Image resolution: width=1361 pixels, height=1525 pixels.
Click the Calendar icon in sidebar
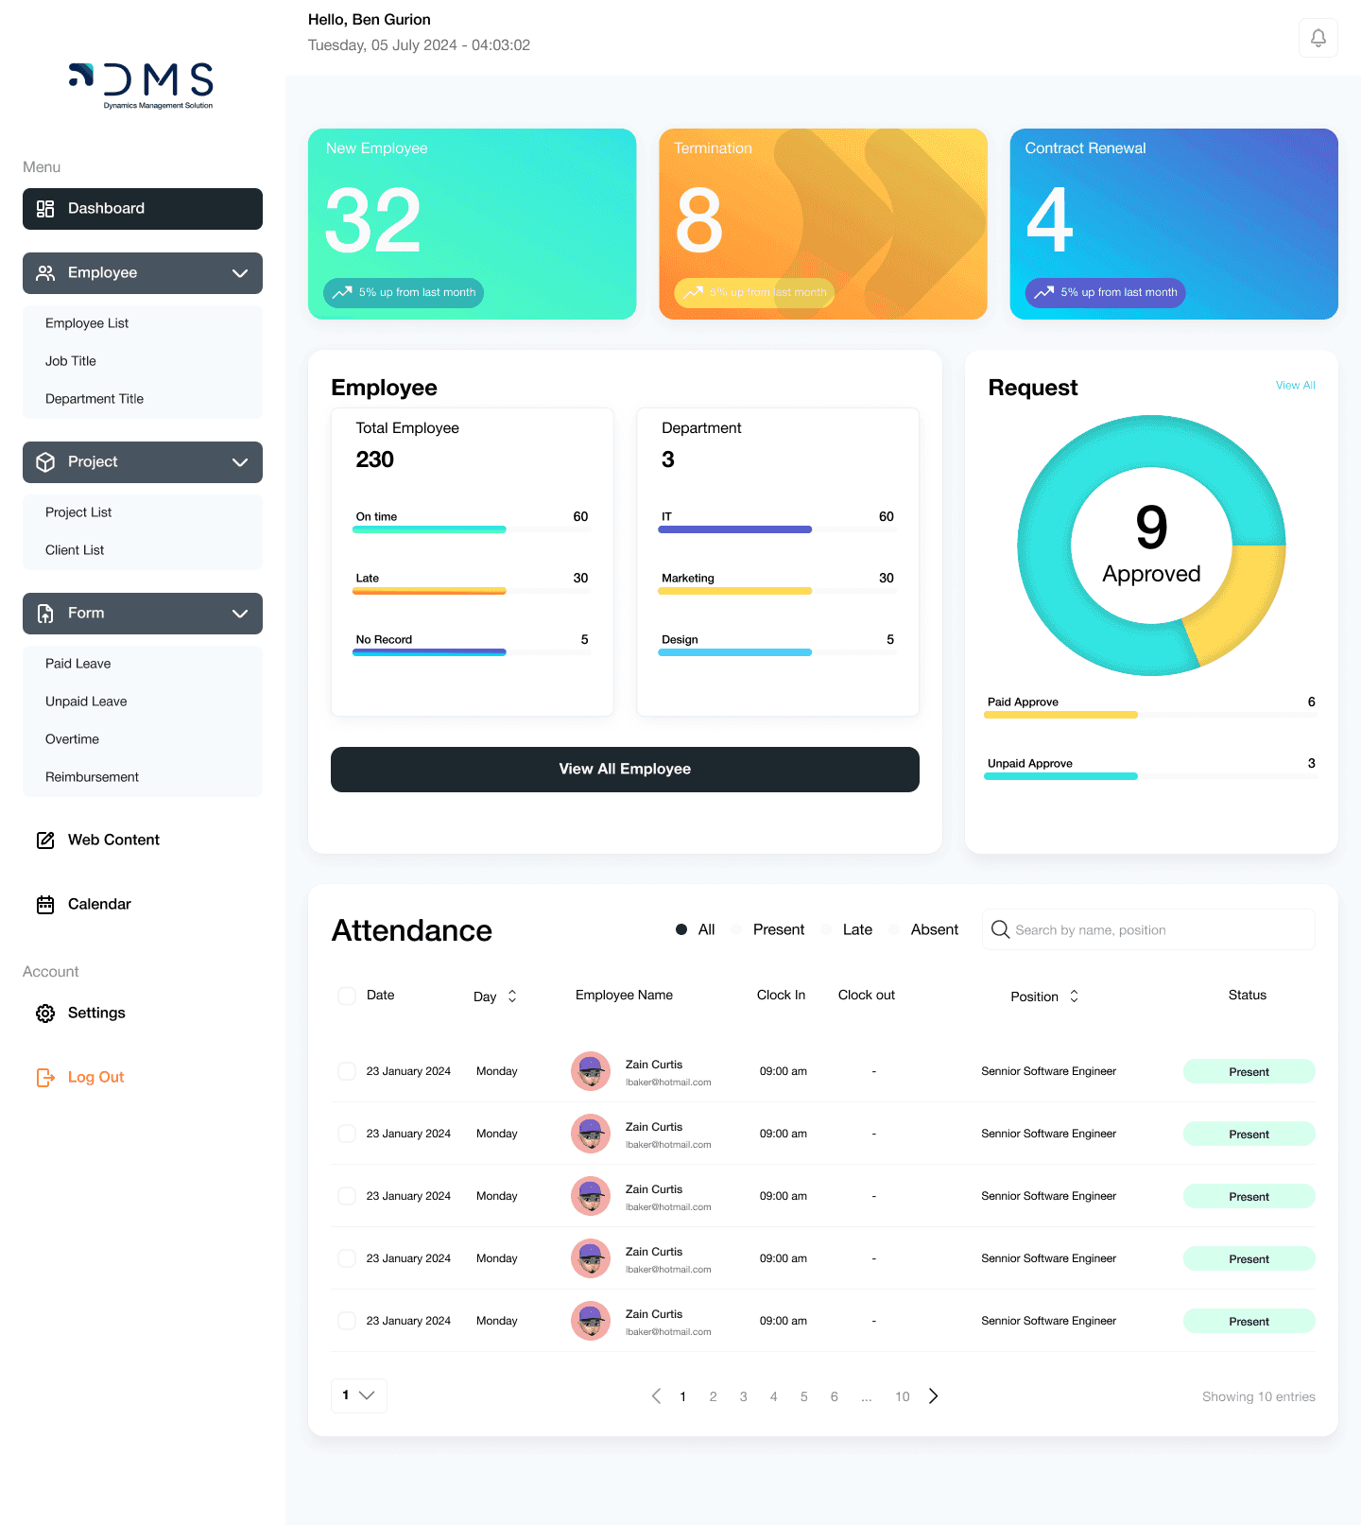coord(45,905)
